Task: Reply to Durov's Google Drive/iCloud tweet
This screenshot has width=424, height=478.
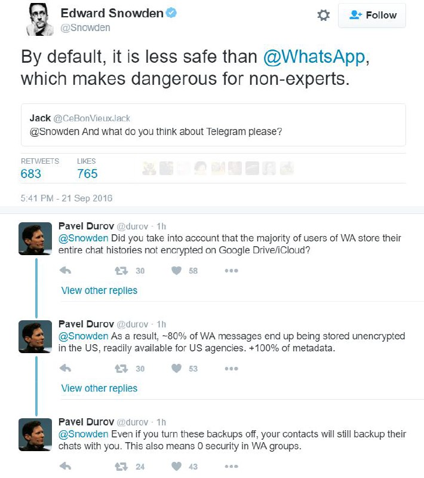Action: (65, 271)
